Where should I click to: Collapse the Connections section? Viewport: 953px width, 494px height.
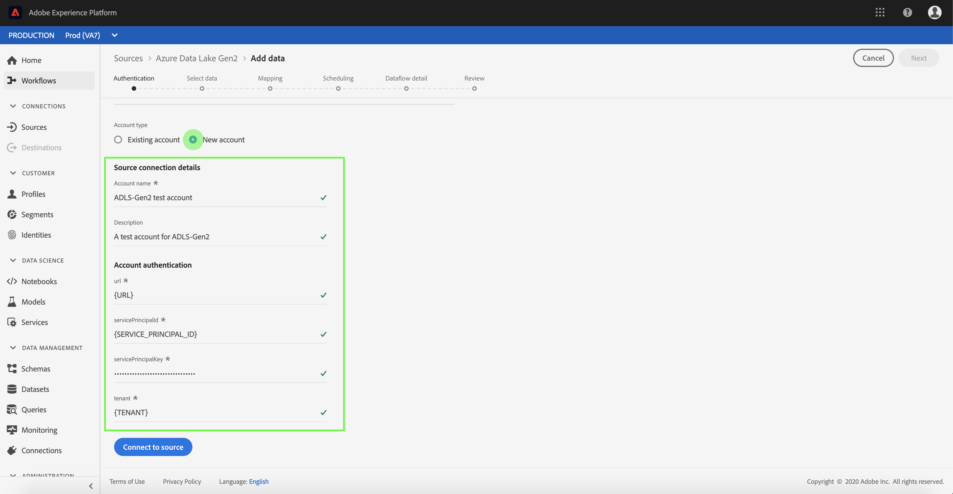(13, 106)
